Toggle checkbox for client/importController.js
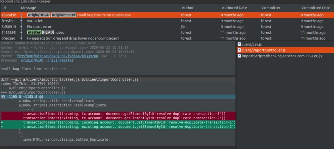Viewport: 334px width, 149px height. [239, 50]
